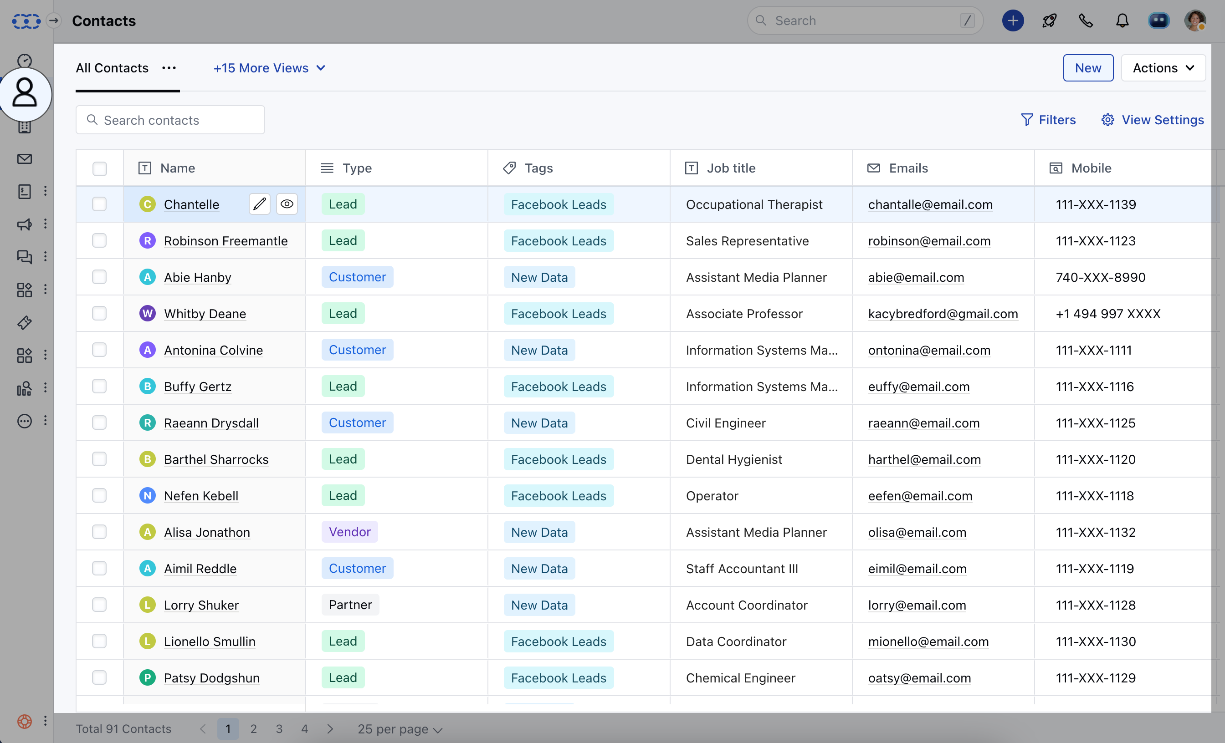This screenshot has height=743, width=1225.
Task: Check the select-all checkbox in the table header
Action: 99,168
